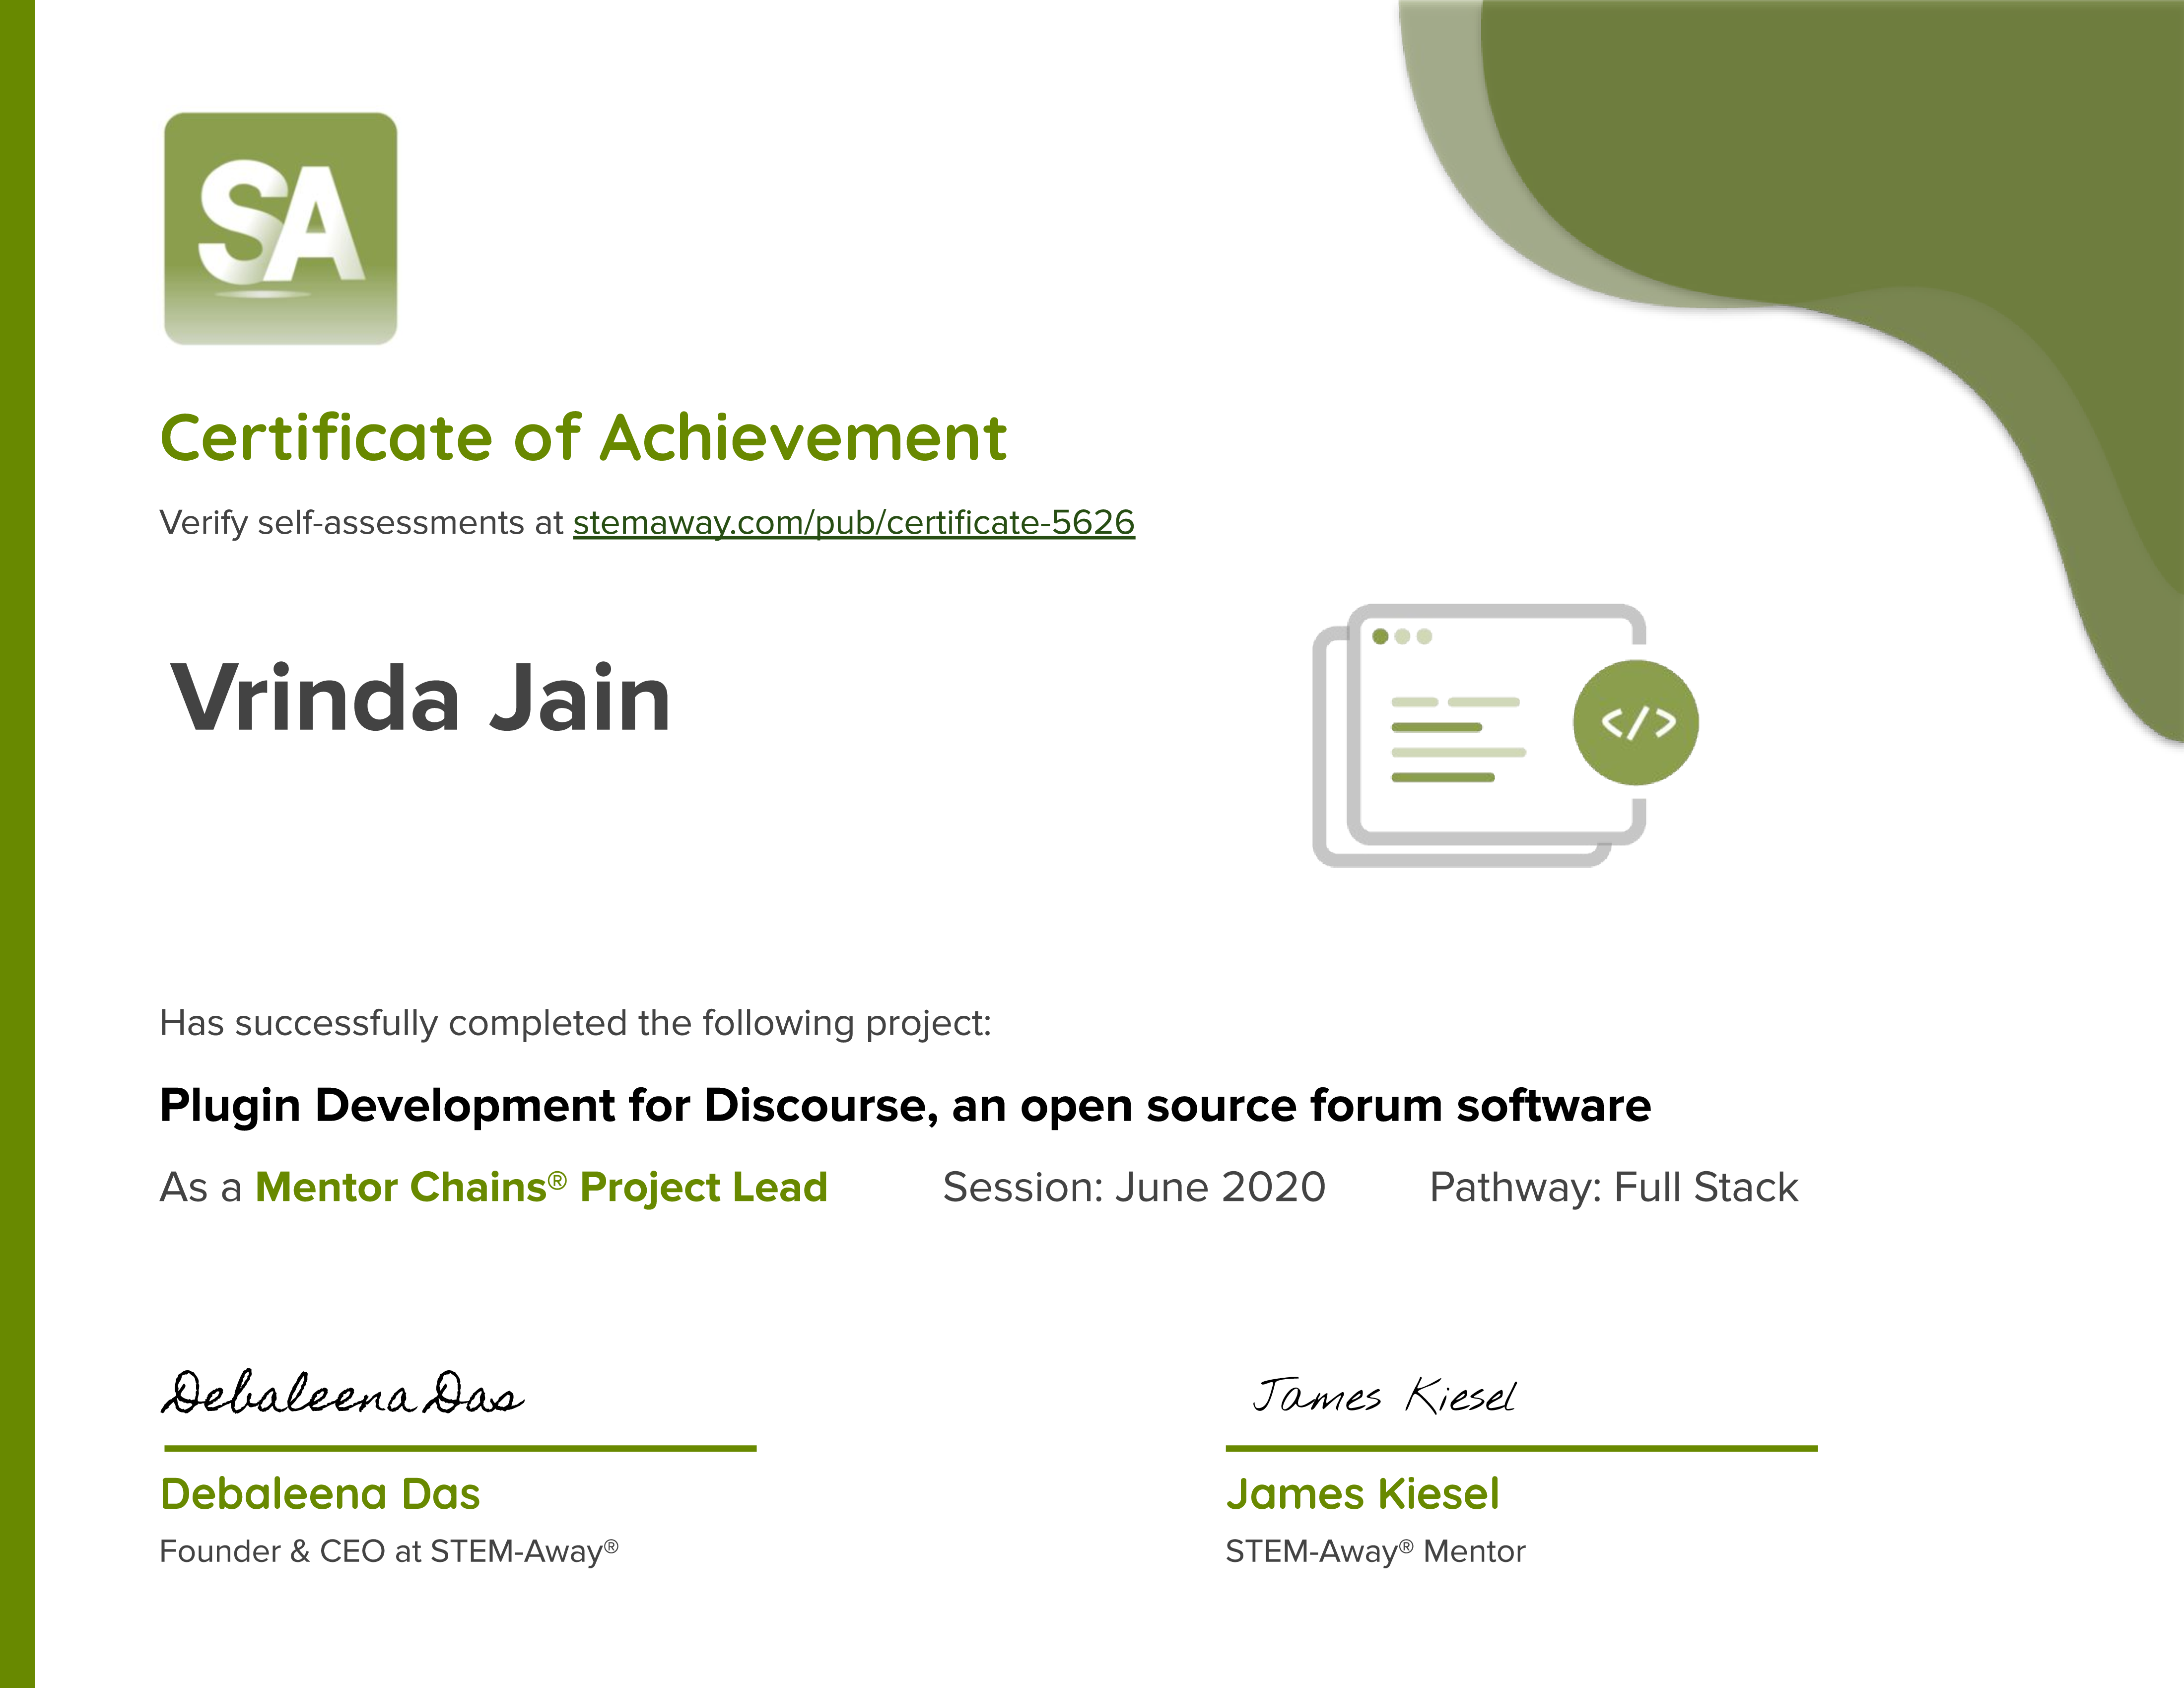The height and width of the screenshot is (1688, 2184).
Task: Click the Mentor Chains Project Lead text
Action: coord(541,1187)
